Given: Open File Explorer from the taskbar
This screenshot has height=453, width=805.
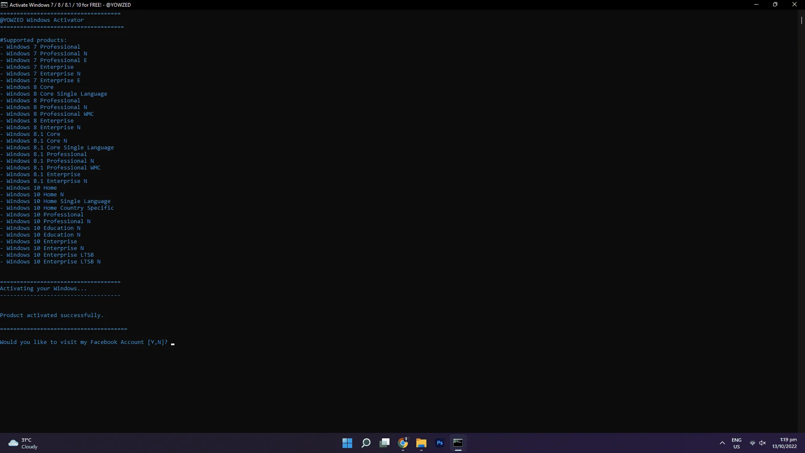Looking at the screenshot, I should [421, 443].
